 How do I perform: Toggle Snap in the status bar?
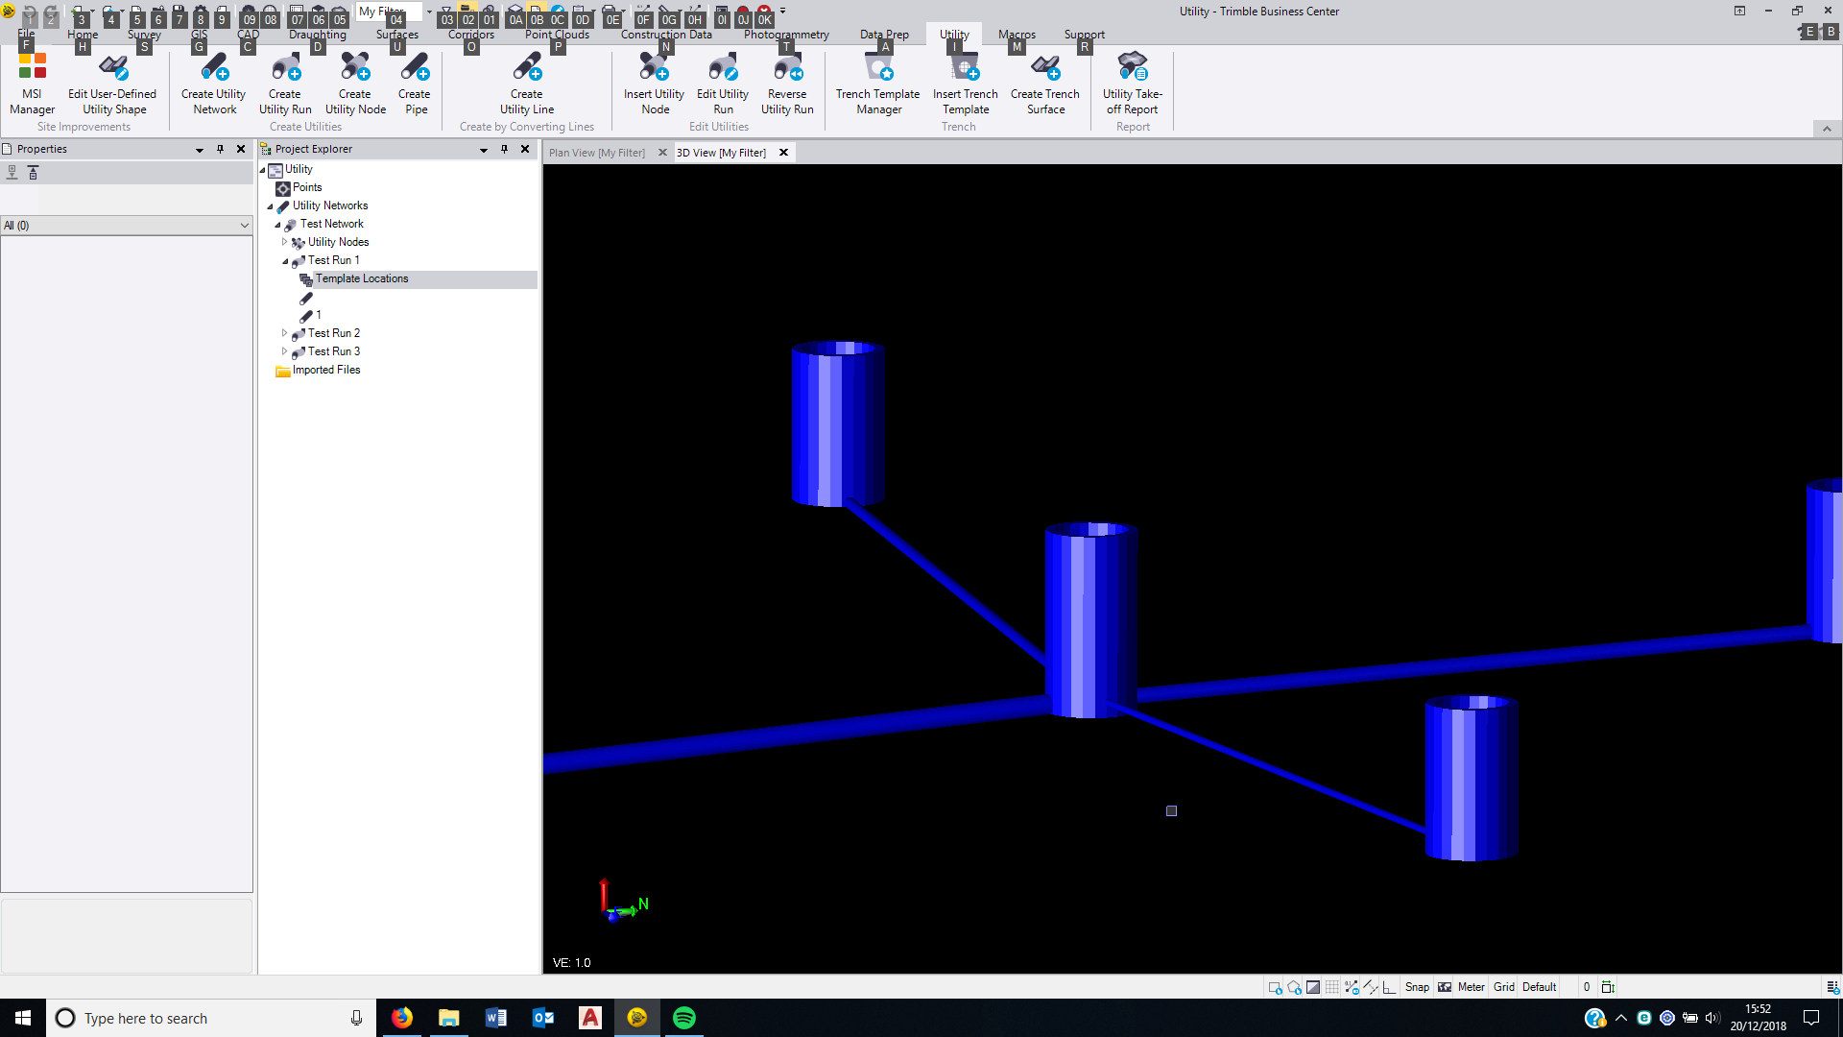tap(1417, 986)
